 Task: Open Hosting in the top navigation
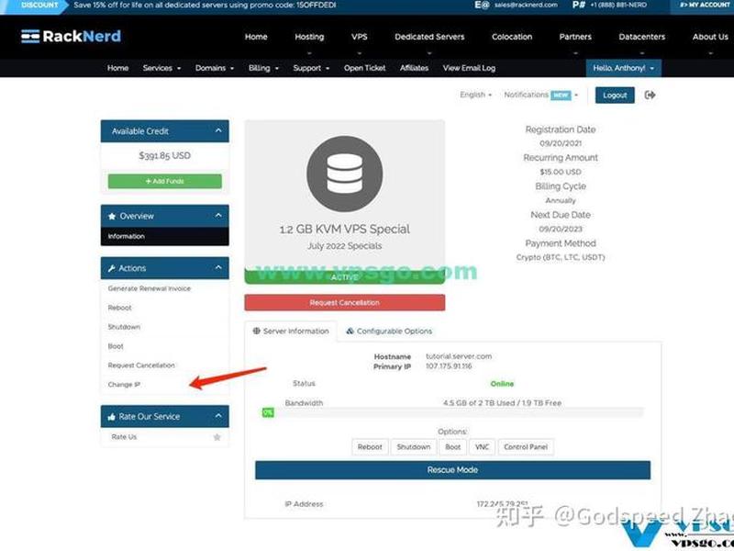click(309, 37)
